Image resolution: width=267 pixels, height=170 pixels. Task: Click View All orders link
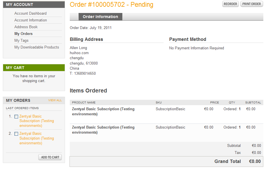(55, 100)
